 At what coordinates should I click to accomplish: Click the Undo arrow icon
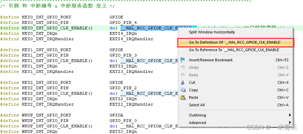(183, 67)
